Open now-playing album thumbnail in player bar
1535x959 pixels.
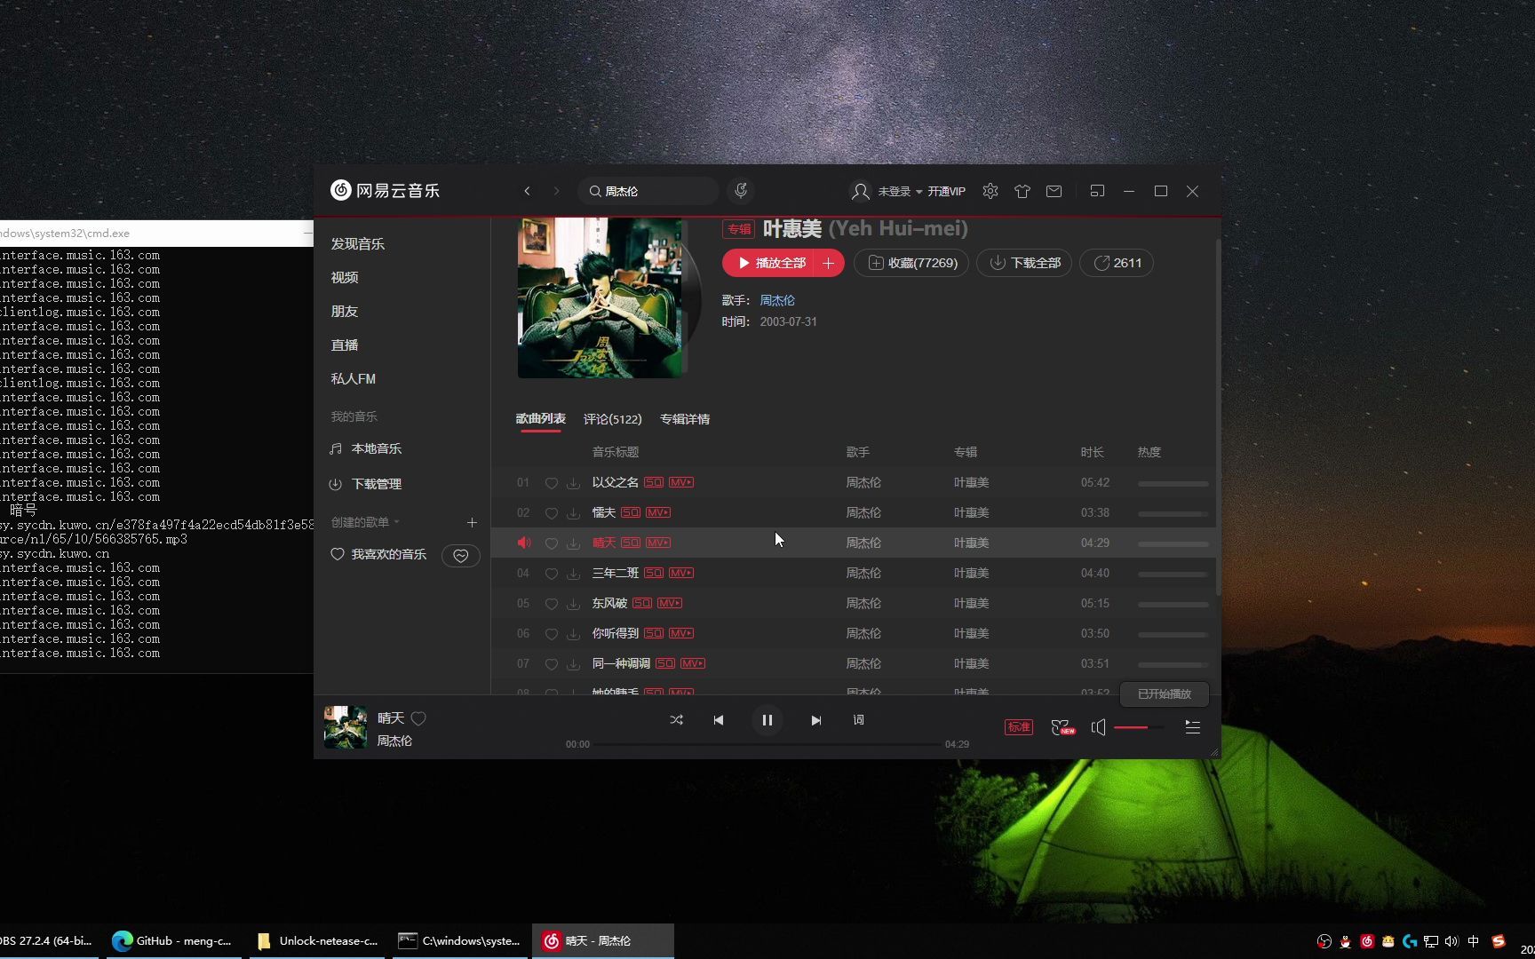tap(346, 727)
